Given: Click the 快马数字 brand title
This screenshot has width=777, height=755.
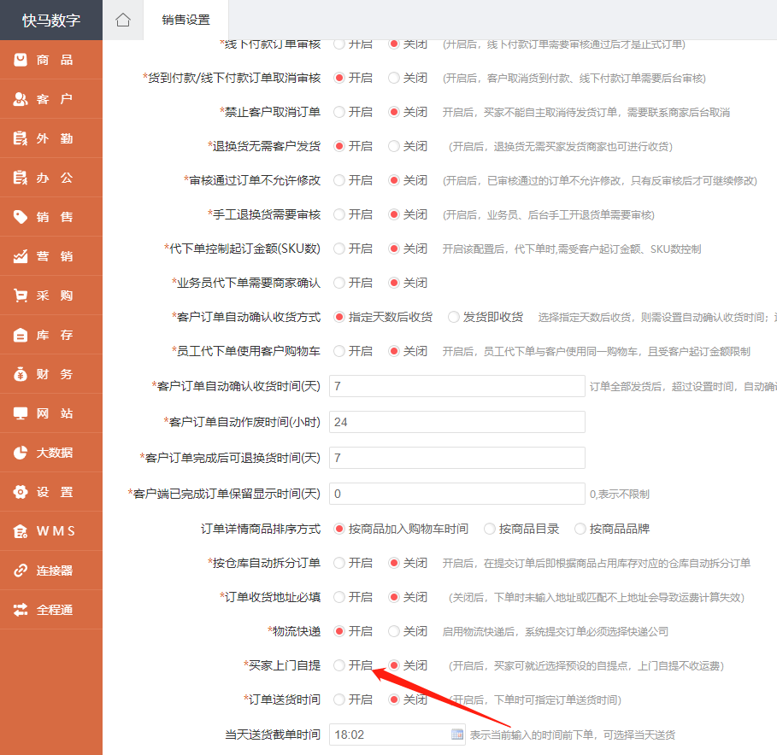Looking at the screenshot, I should (x=51, y=20).
